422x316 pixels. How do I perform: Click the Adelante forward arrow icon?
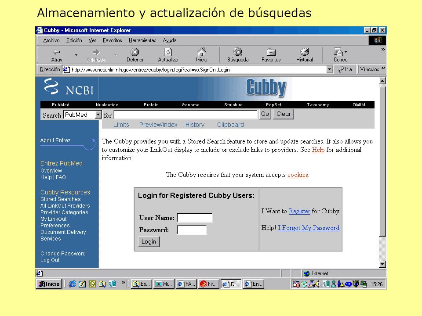click(x=96, y=52)
